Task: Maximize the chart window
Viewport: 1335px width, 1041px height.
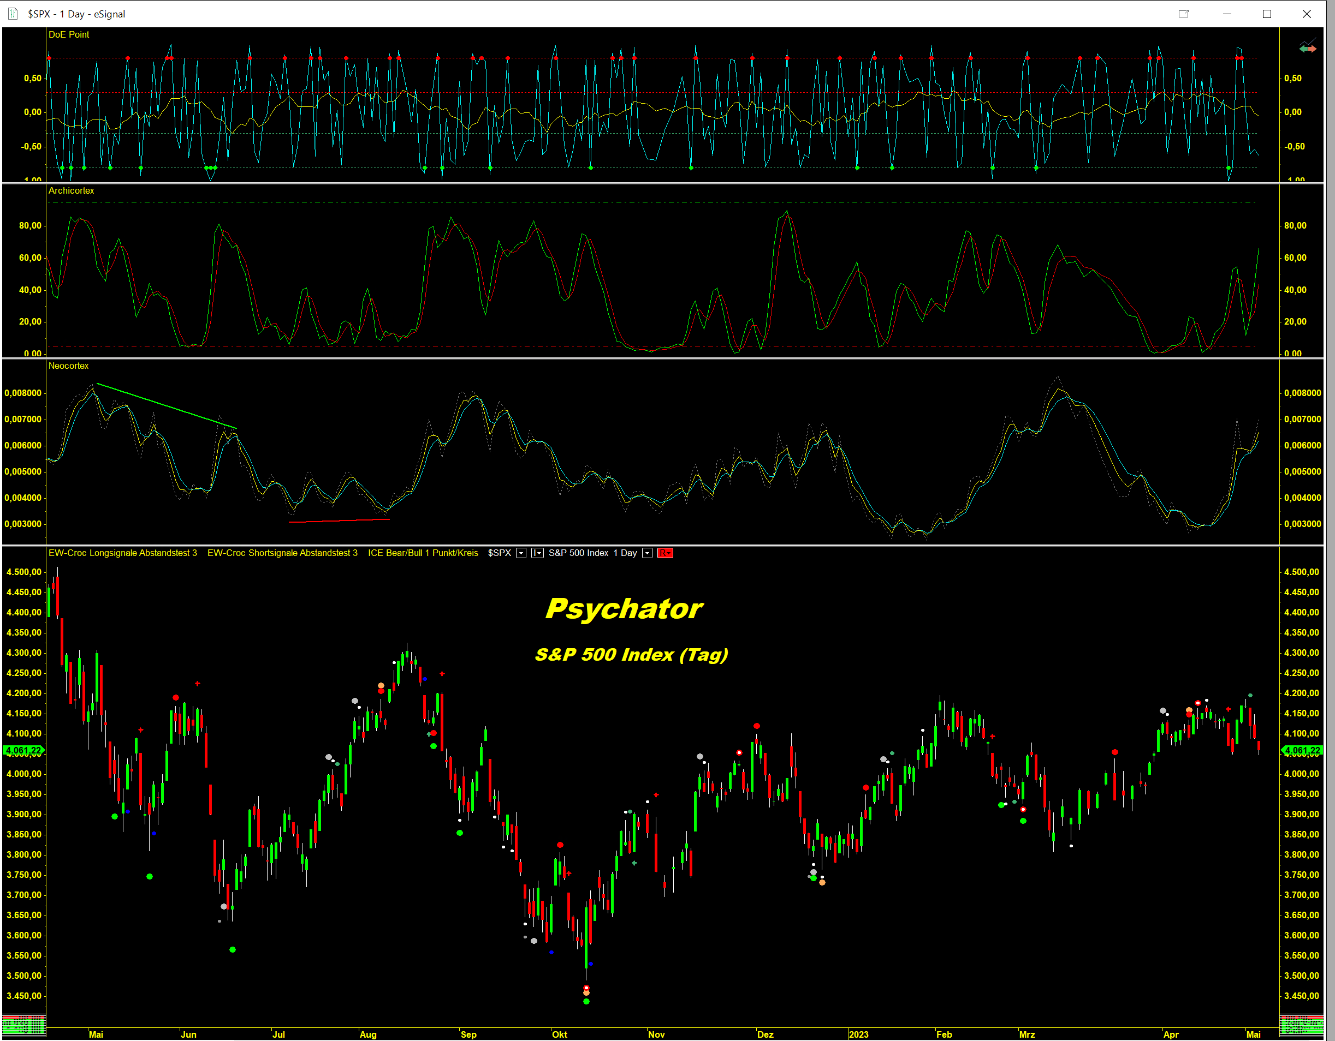Action: pos(1267,14)
